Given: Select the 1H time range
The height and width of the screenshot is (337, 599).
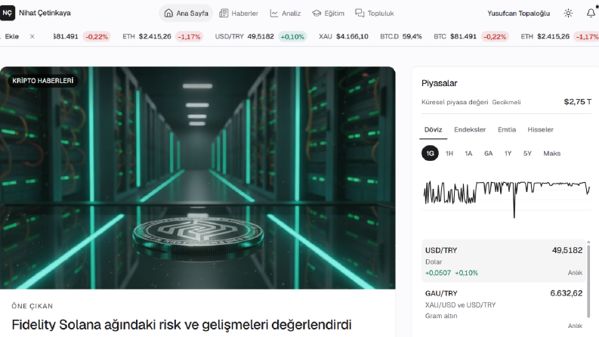Looking at the screenshot, I should click(449, 153).
